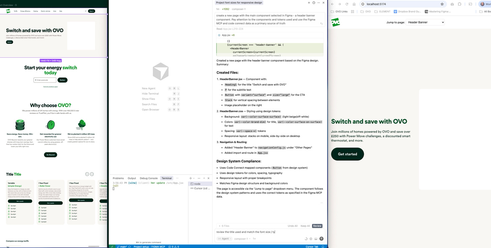Click the globe web icon in chat input
491x248 pixels.
[311, 239]
